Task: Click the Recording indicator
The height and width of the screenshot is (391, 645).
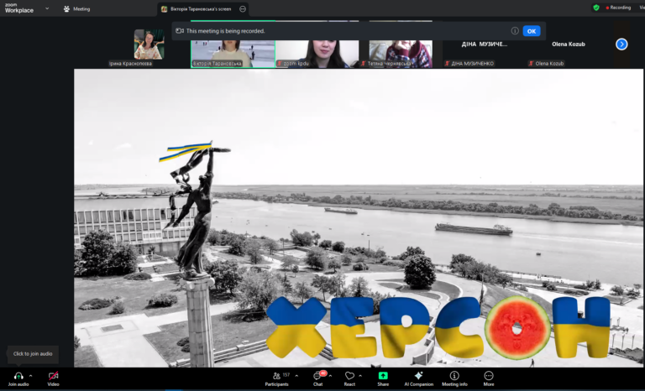Action: coord(618,8)
